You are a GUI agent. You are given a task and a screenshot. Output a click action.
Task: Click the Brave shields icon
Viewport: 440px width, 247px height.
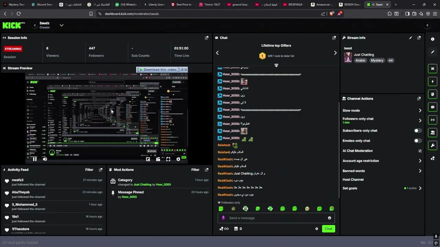click(331, 14)
